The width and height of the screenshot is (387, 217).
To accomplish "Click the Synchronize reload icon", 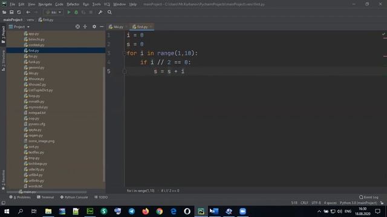I will (19, 12).
